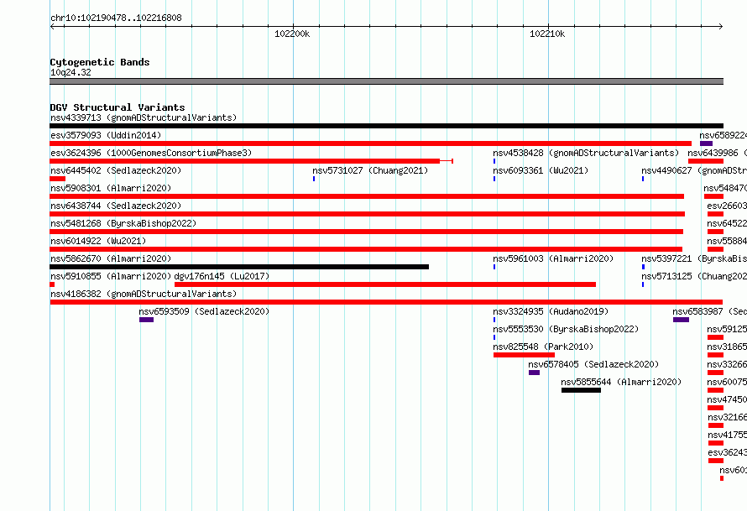Open nsv6578405 (Sedlazeck2020) label
This screenshot has height=511, width=747.
pos(593,364)
